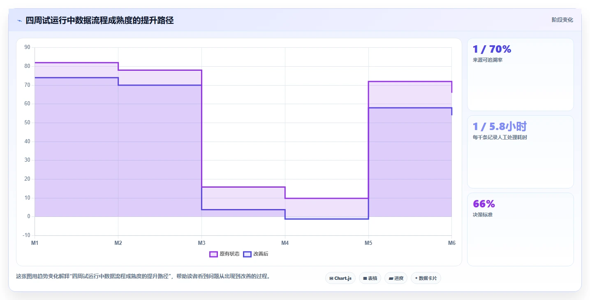The image size is (590, 300).
Task: Select the 进度 chip
Action: tap(396, 278)
